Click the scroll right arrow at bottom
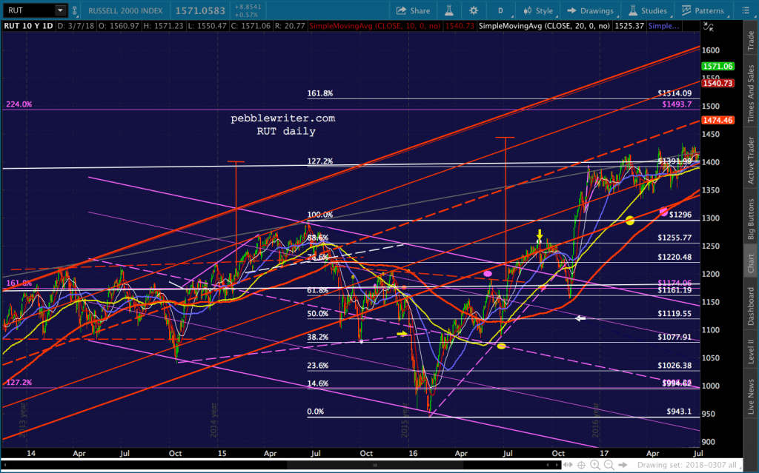The width and height of the screenshot is (759, 473). [x=557, y=465]
